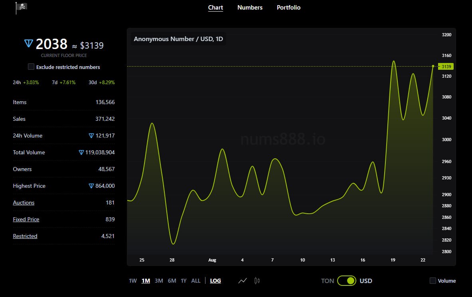Select the line chart type icon
Image resolution: width=472 pixels, height=297 pixels.
(x=243, y=281)
